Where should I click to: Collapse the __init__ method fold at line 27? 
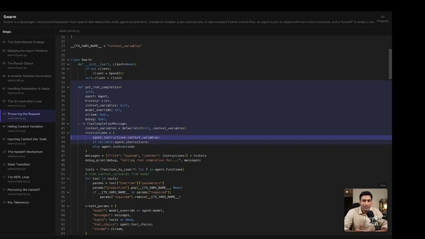(x=68, y=64)
